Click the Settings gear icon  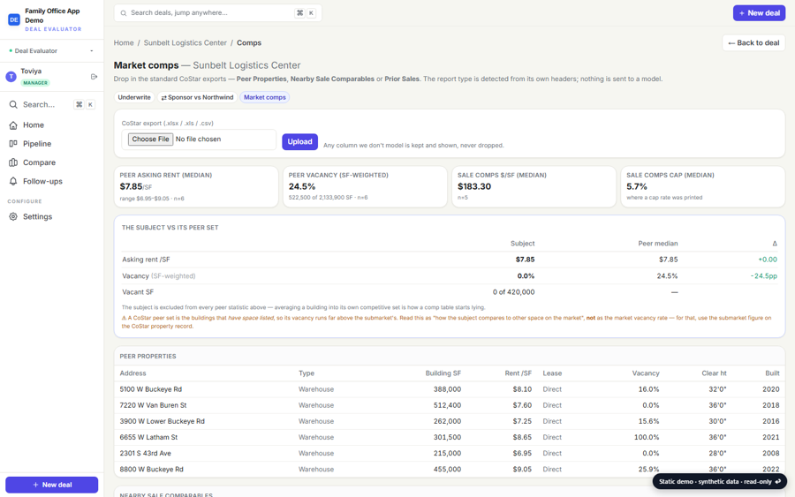[x=13, y=217]
